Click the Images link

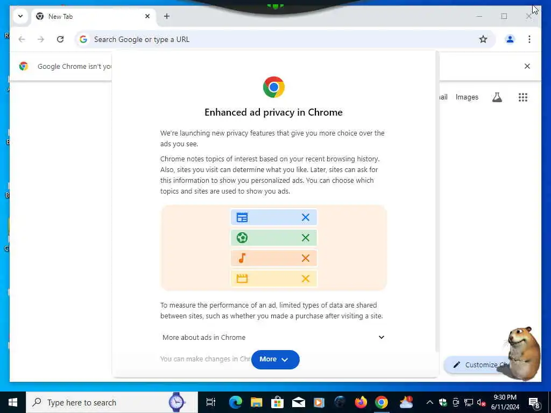click(x=467, y=97)
